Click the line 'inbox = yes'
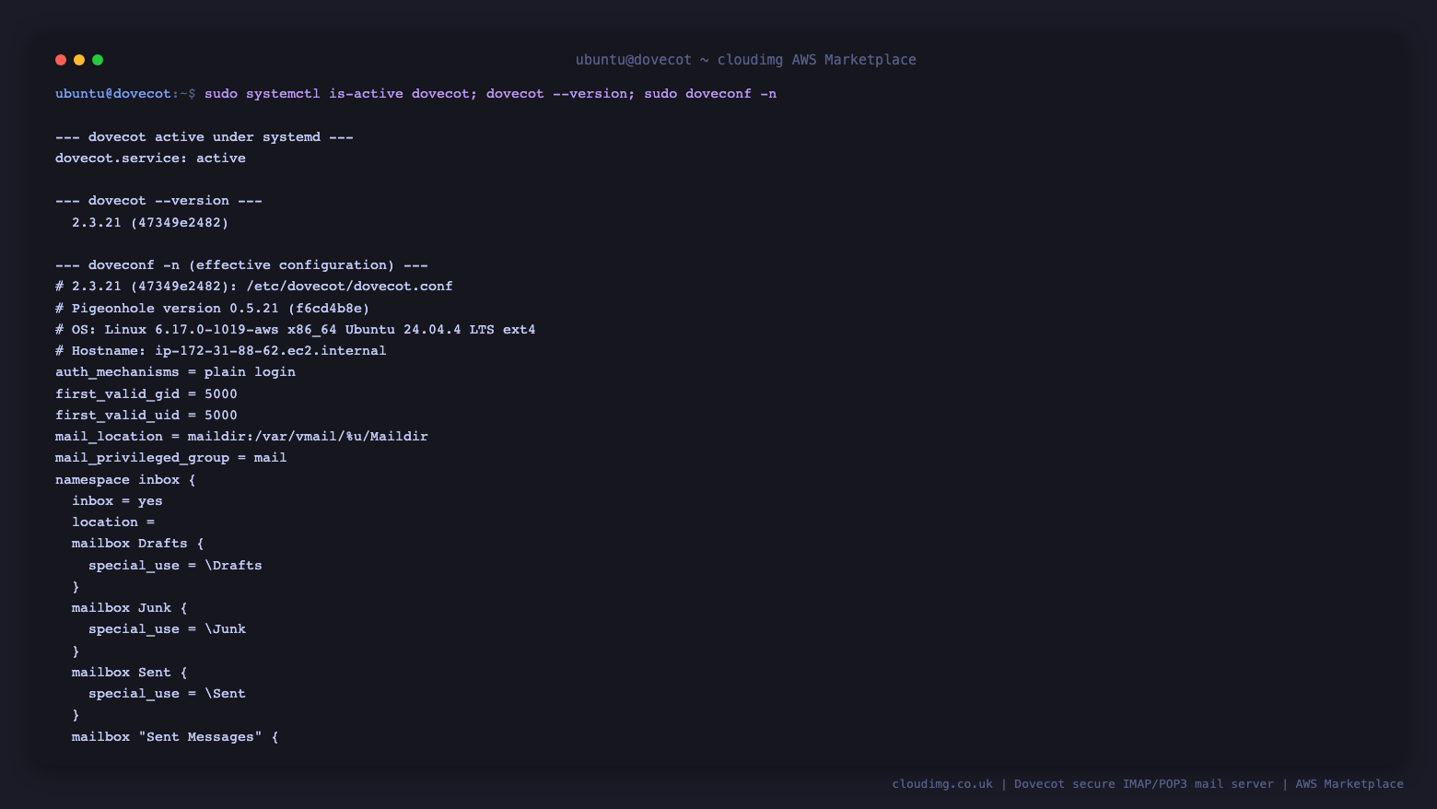This screenshot has width=1437, height=809. pos(117,501)
